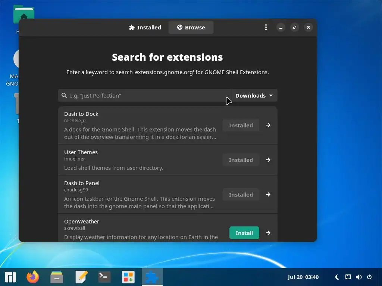Image resolution: width=382 pixels, height=286 pixels.
Task: Launch Firefox from the taskbar
Action: tap(33, 277)
